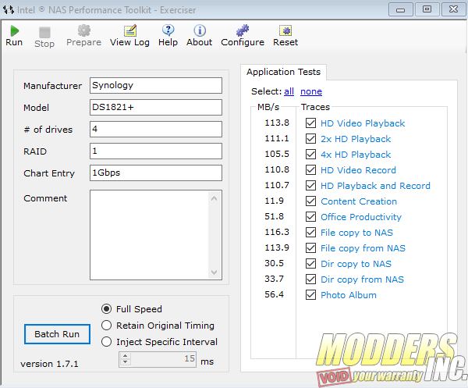Maximize the Exerciser window
The image size is (468, 388).
427,10
